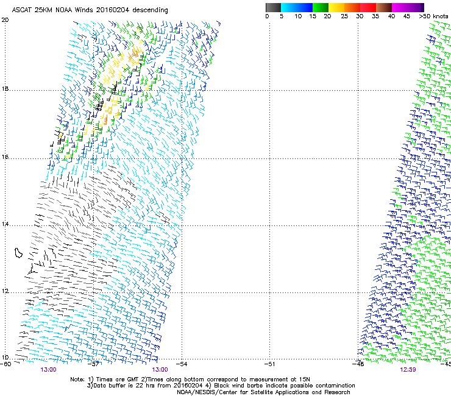
Task: Click the '13:00' time between -57 and -54
Action: (x=160, y=370)
